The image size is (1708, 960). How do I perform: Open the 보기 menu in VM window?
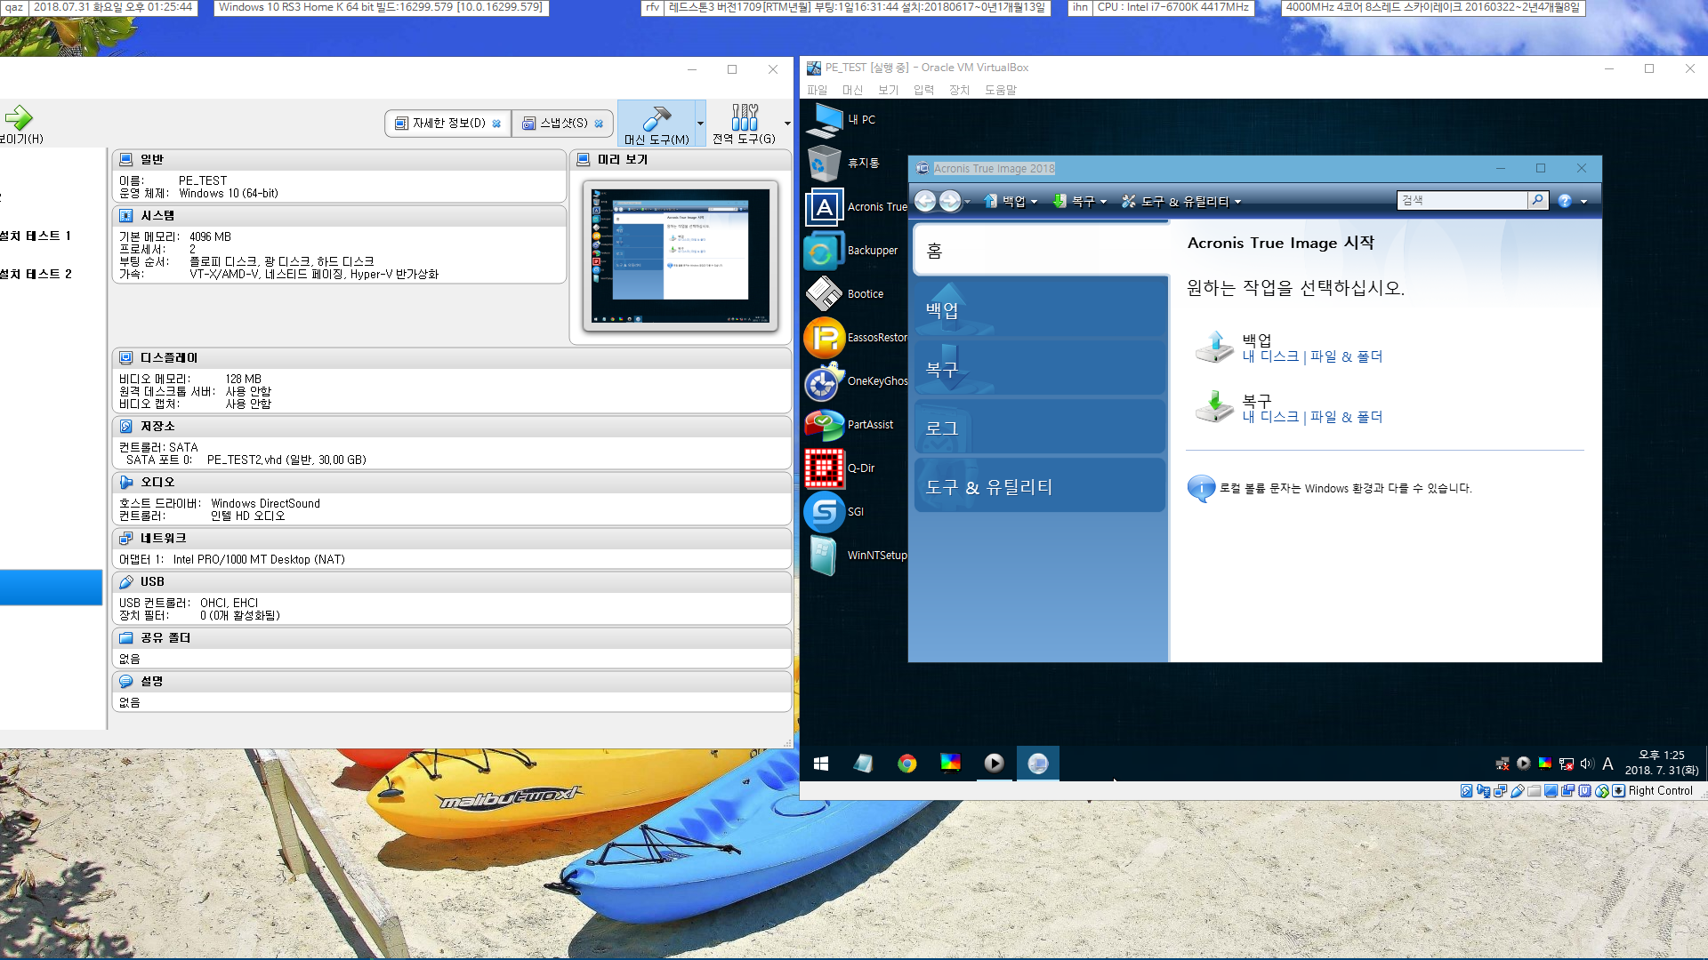(x=888, y=90)
